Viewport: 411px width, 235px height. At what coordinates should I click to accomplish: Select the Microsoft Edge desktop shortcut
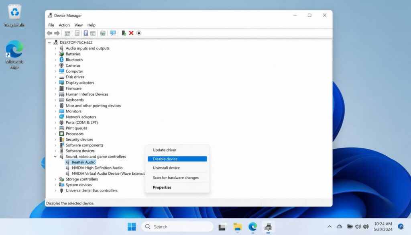point(14,55)
